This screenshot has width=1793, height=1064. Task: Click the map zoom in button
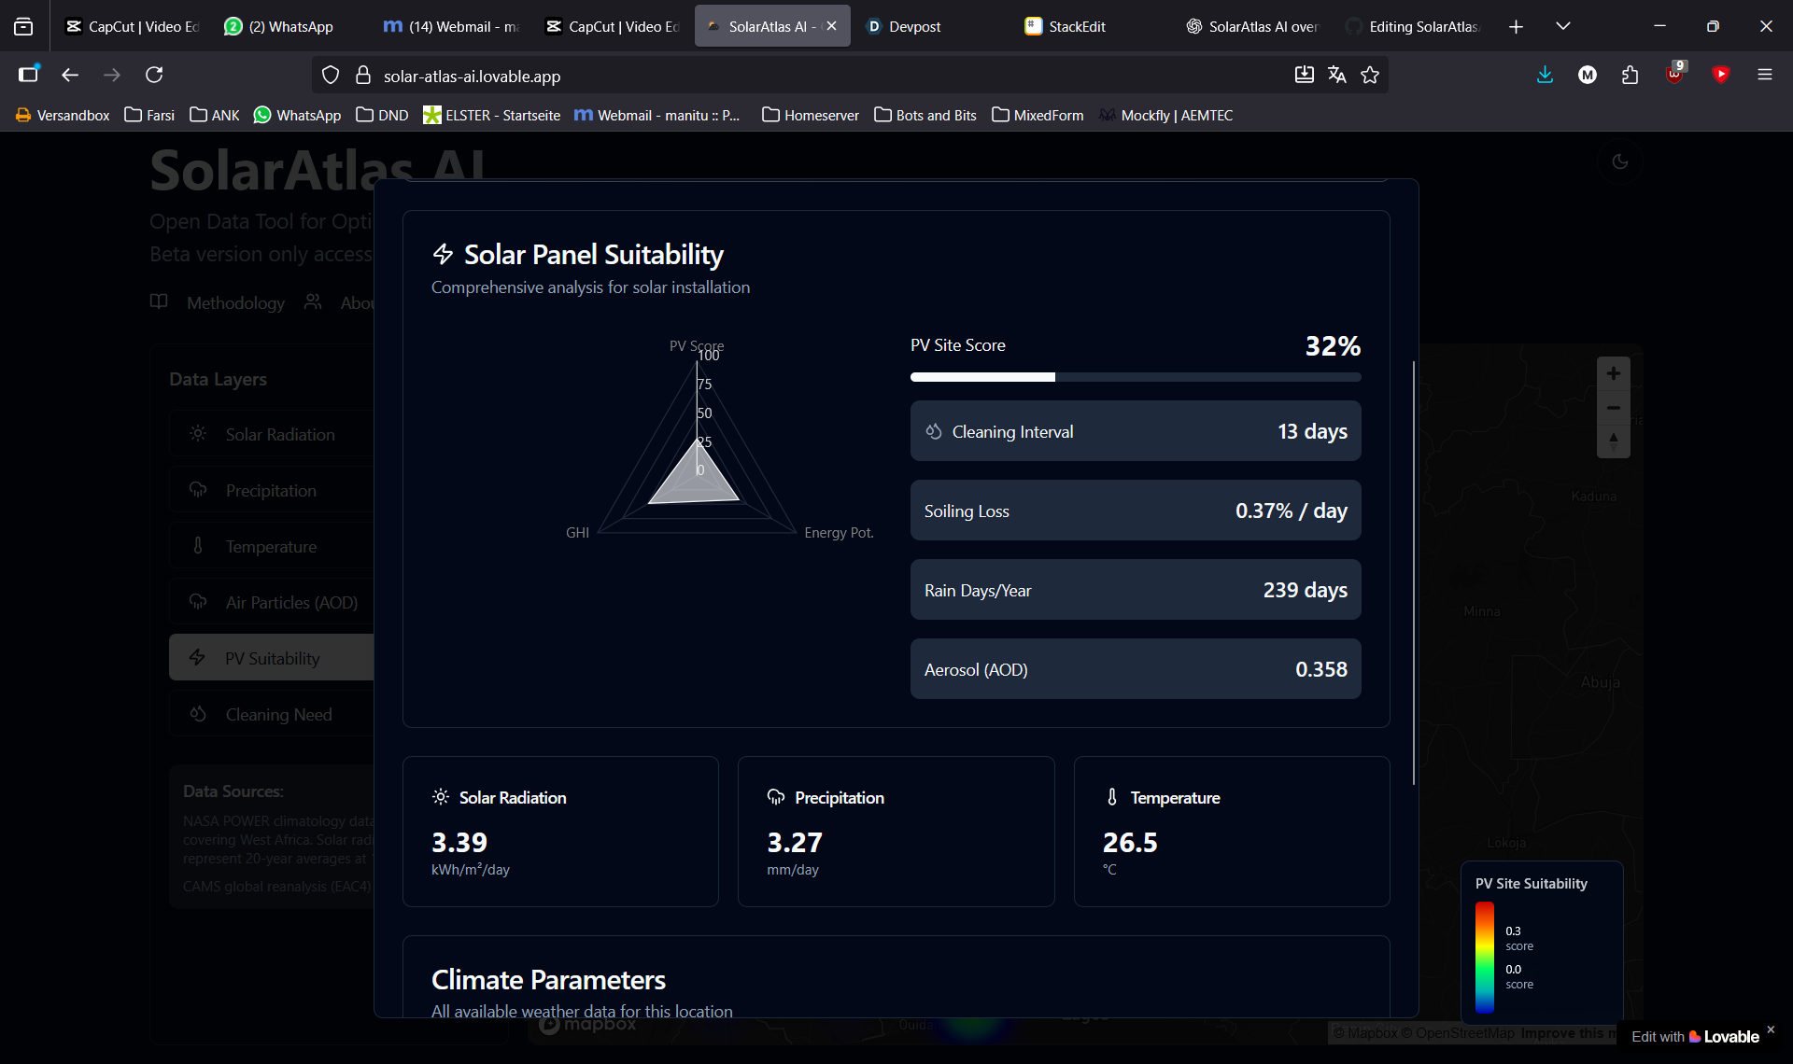(1613, 374)
